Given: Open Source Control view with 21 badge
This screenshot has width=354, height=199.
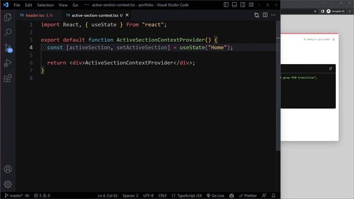Looking at the screenshot, I should pyautogui.click(x=8, y=48).
